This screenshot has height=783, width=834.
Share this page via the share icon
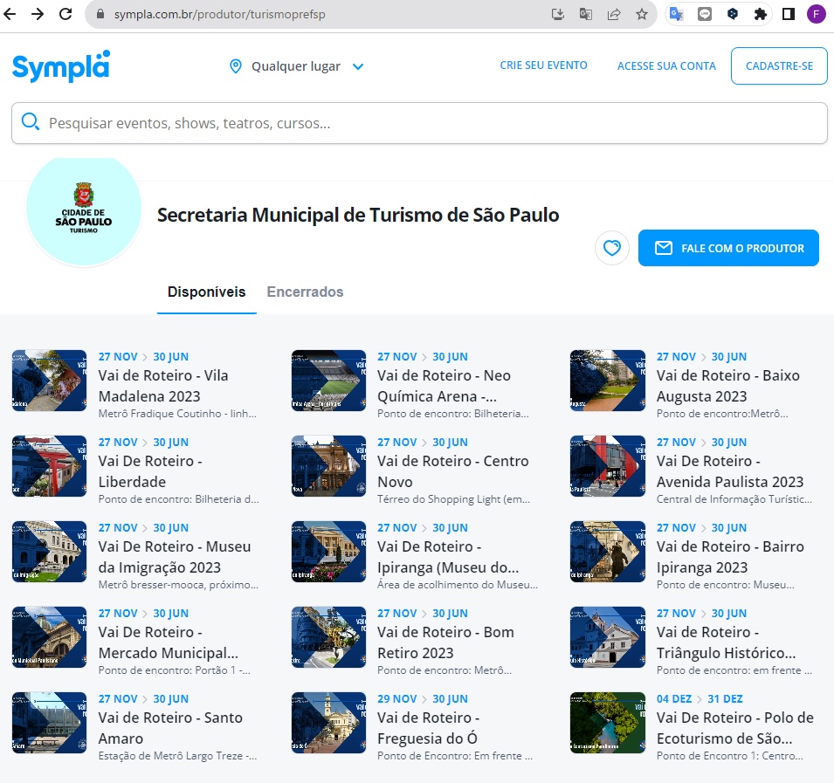614,14
